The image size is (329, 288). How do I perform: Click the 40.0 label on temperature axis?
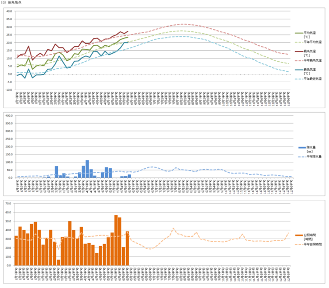9,11
